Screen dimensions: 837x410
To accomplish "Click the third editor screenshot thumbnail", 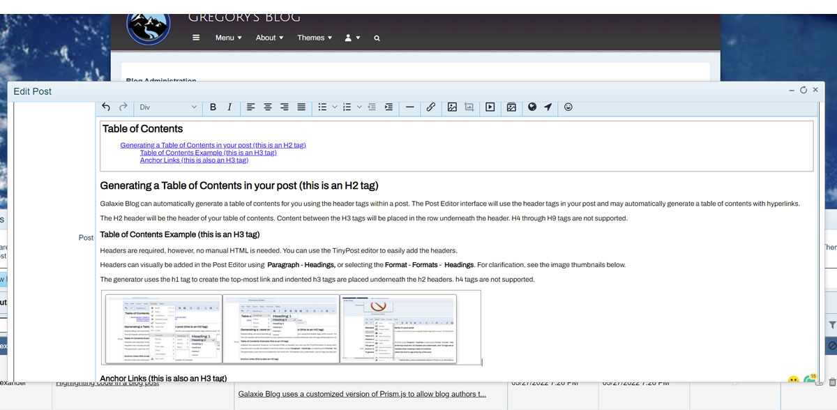I will tap(398, 328).
